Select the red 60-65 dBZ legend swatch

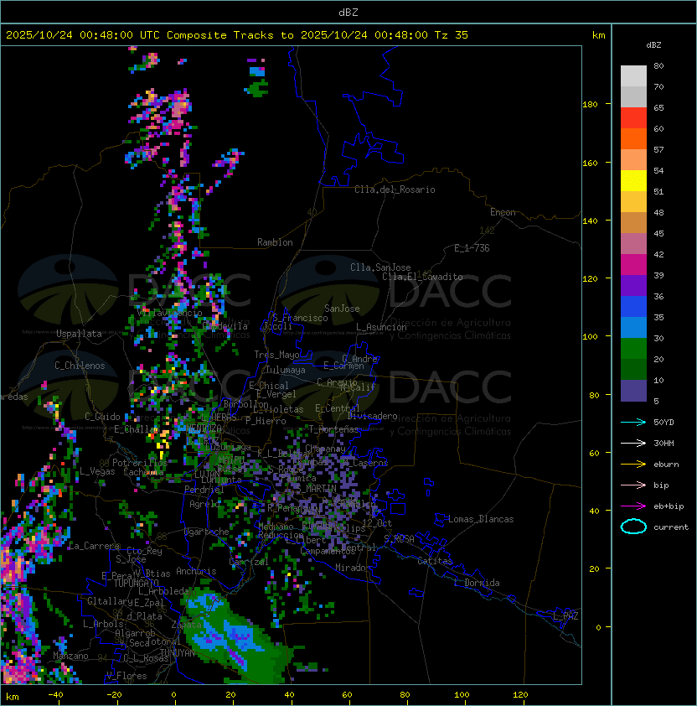633,118
